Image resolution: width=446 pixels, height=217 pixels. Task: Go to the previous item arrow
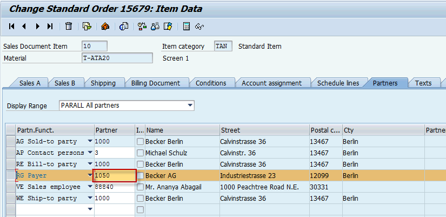24,26
